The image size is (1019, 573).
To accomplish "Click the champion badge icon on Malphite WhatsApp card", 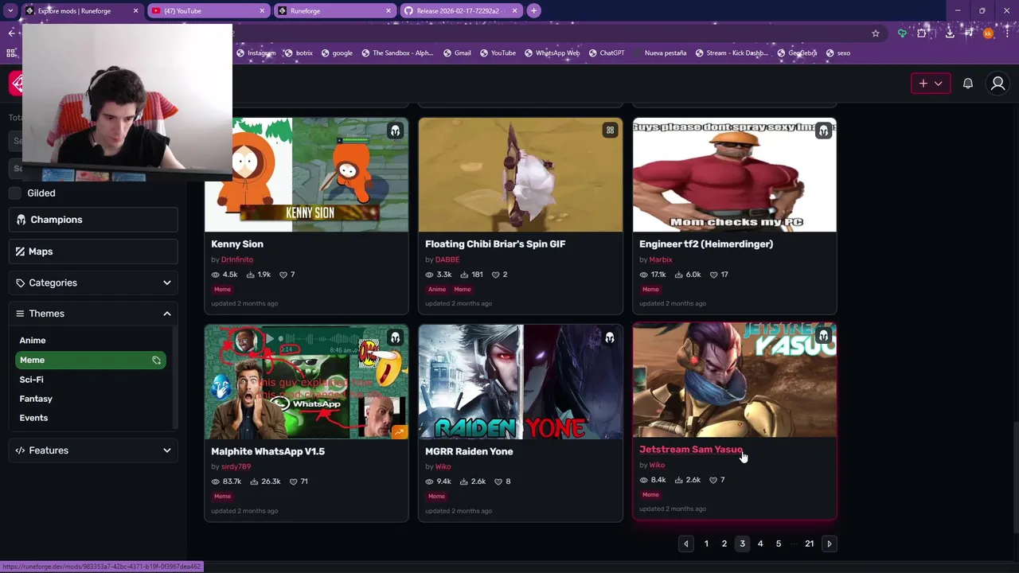I will pyautogui.click(x=395, y=337).
